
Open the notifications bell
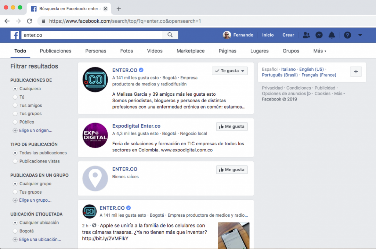332,35
